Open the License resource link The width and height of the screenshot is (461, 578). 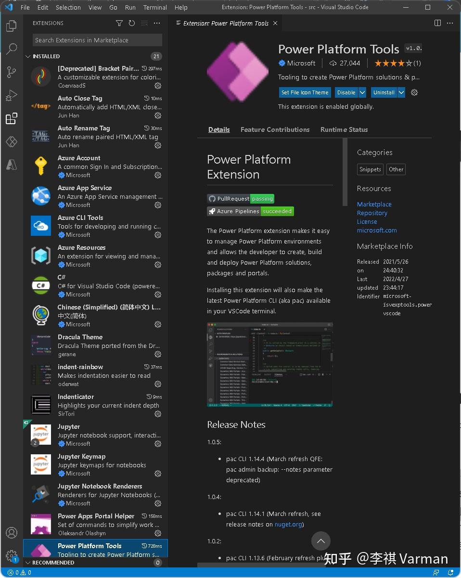coord(367,222)
